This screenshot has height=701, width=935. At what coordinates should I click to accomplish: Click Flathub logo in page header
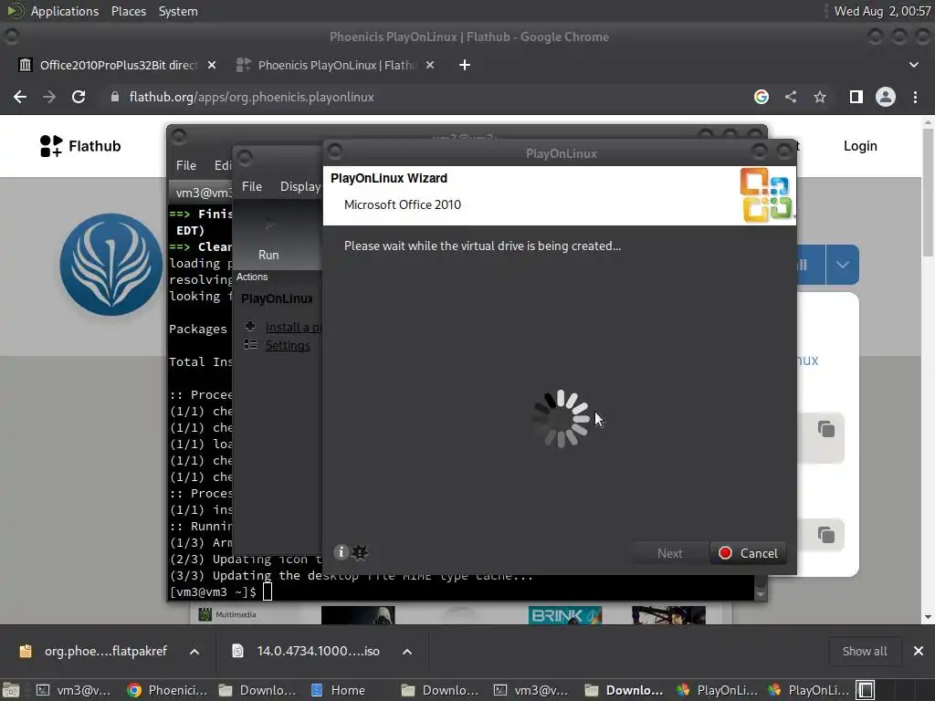80,145
